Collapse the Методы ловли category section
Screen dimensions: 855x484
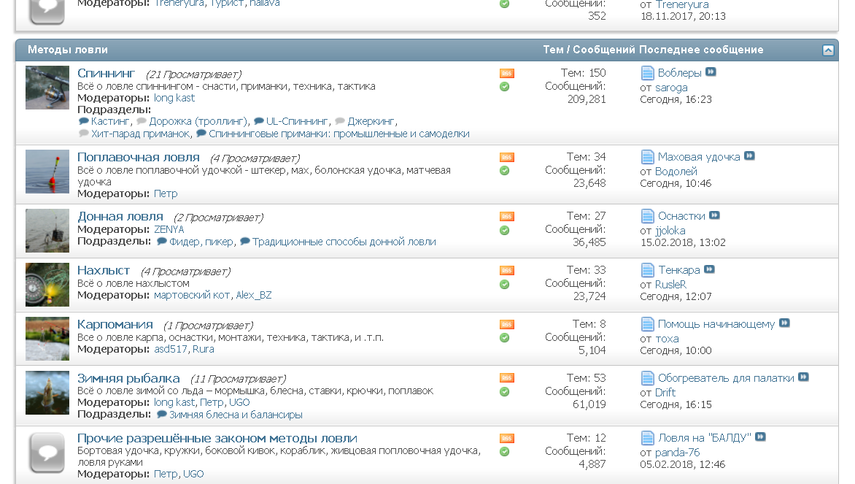828,50
